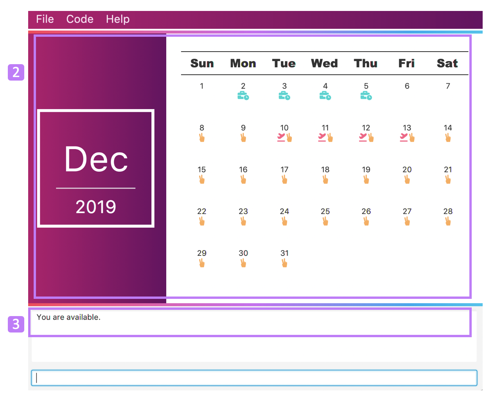Screen dimensions: 503x399
Task: Open the File menu
Action: pyautogui.click(x=45, y=19)
